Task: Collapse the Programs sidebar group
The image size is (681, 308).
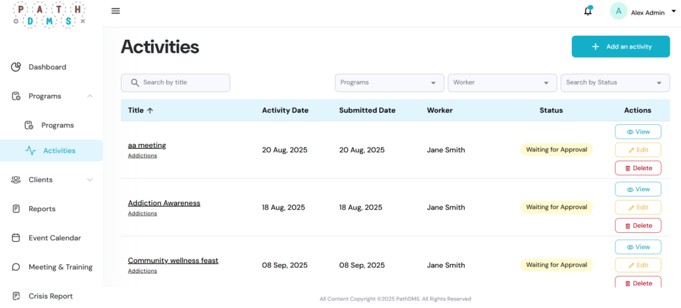Action: [90, 96]
